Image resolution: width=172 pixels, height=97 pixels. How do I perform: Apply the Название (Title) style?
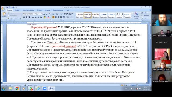coord(119,15)
